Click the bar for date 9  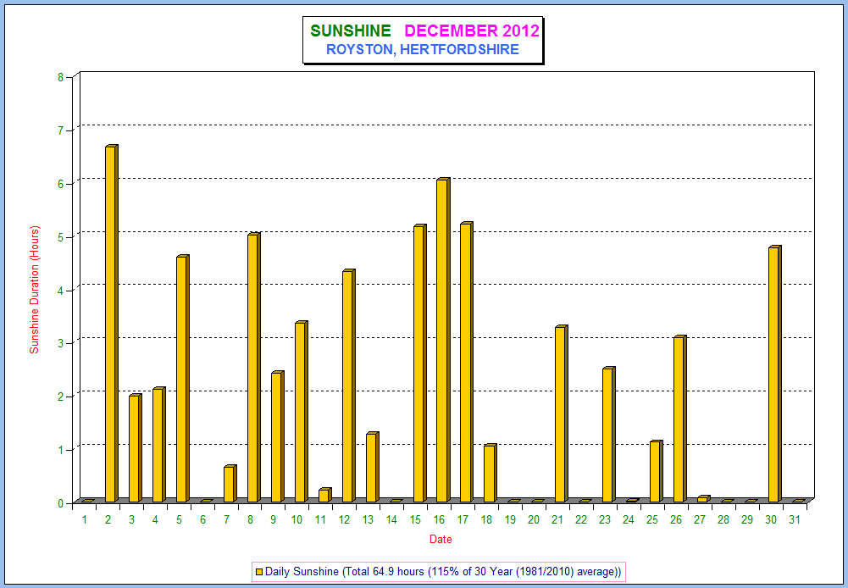tap(277, 436)
